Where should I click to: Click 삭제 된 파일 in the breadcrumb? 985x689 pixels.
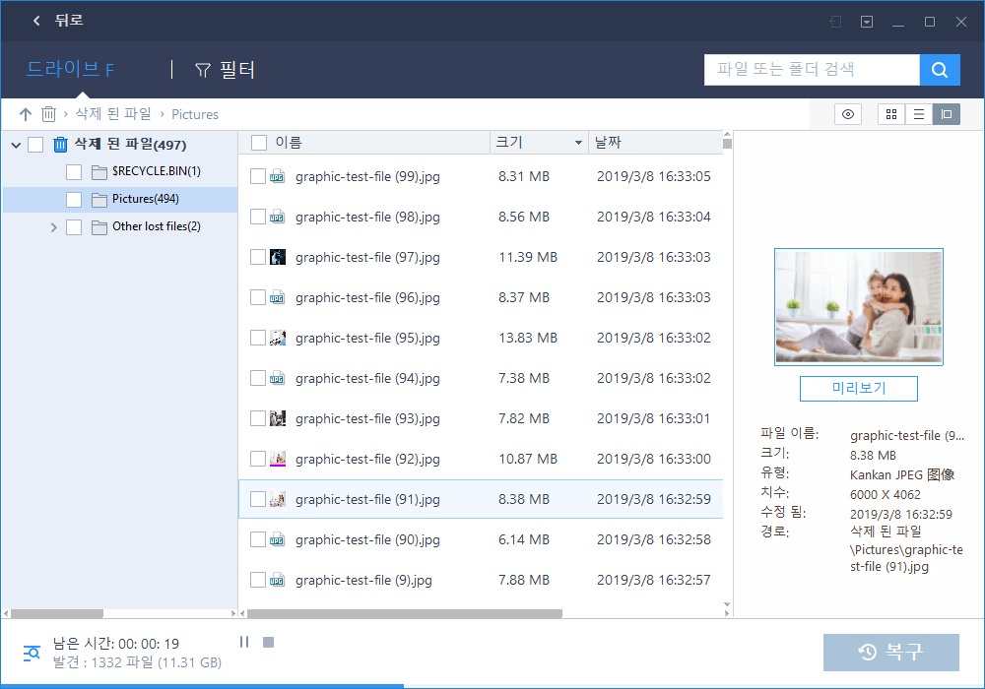click(x=113, y=113)
